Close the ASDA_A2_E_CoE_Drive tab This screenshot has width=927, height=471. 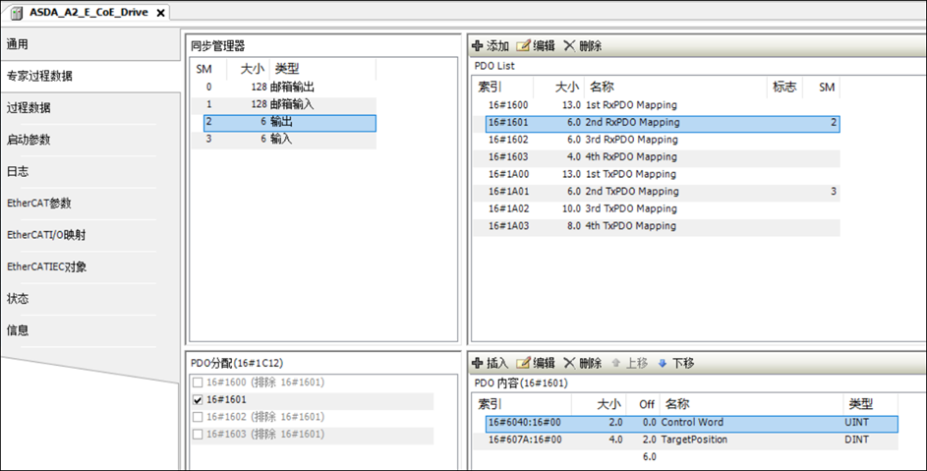point(161,14)
